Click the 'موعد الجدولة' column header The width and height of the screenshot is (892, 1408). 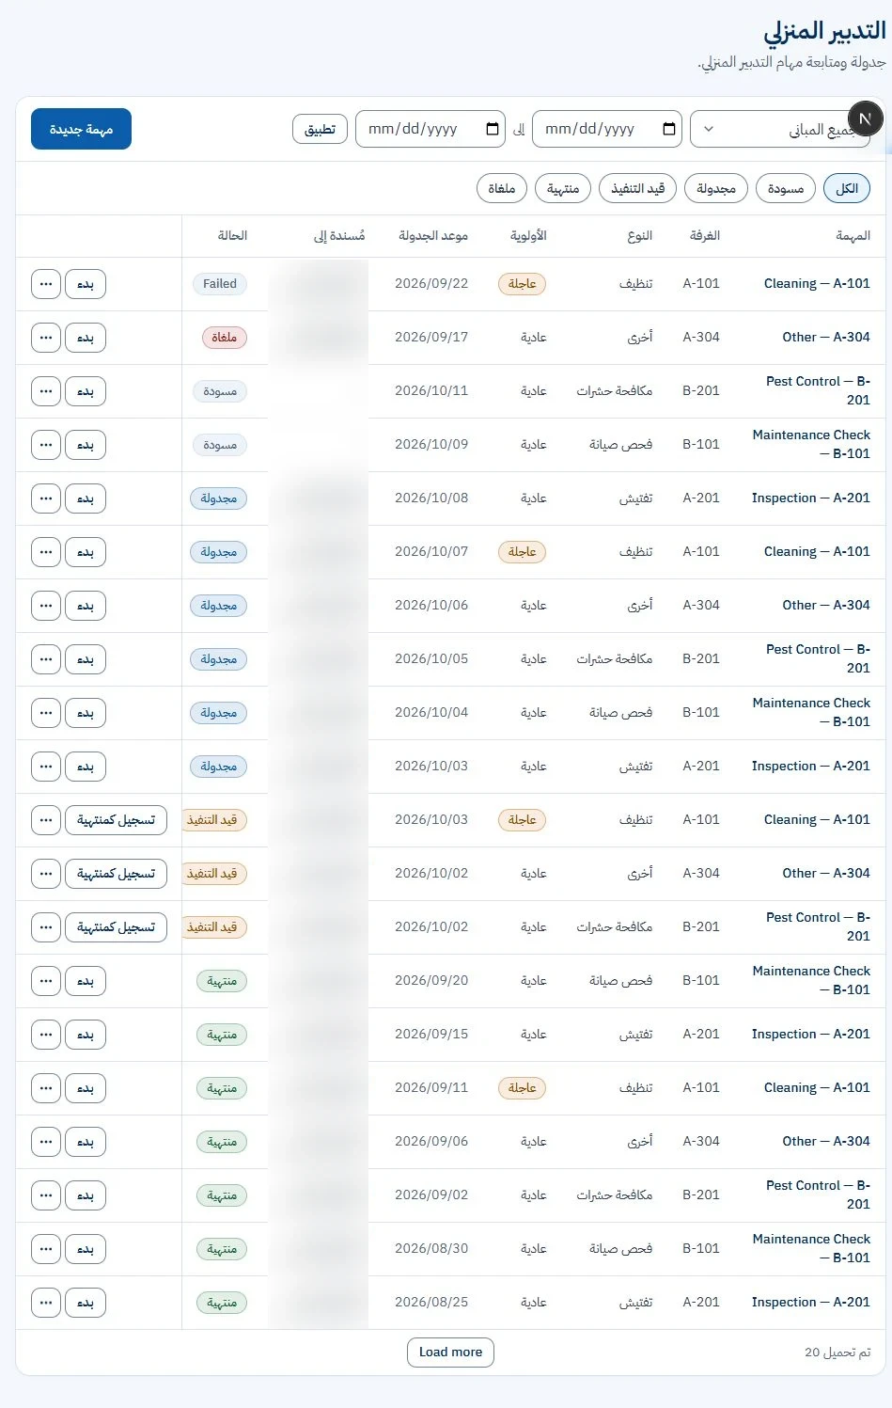coord(433,235)
